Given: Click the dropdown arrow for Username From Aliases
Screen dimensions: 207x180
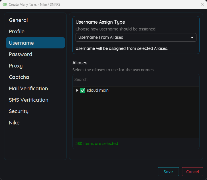Looking at the screenshot, I should 192,37.
